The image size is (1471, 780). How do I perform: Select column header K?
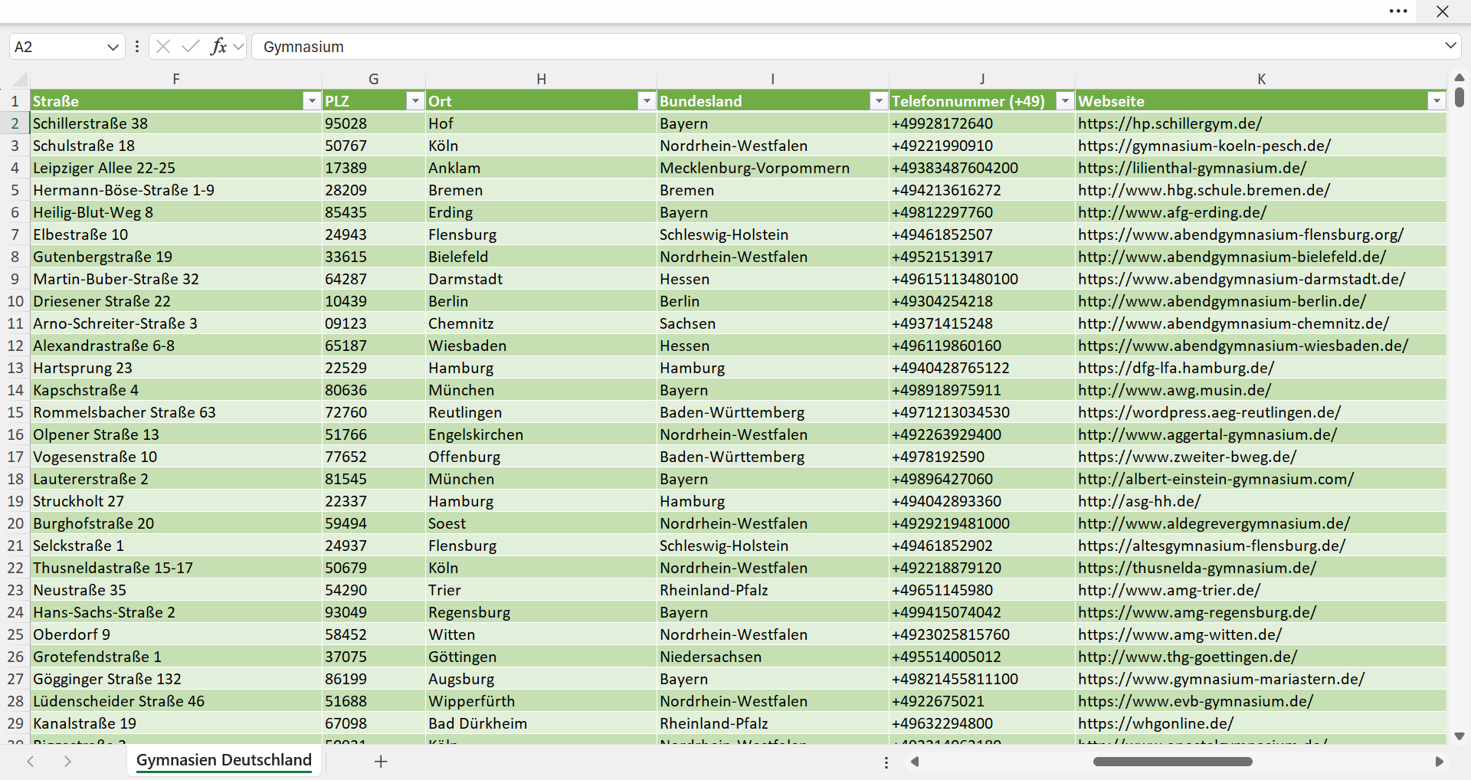click(1261, 79)
